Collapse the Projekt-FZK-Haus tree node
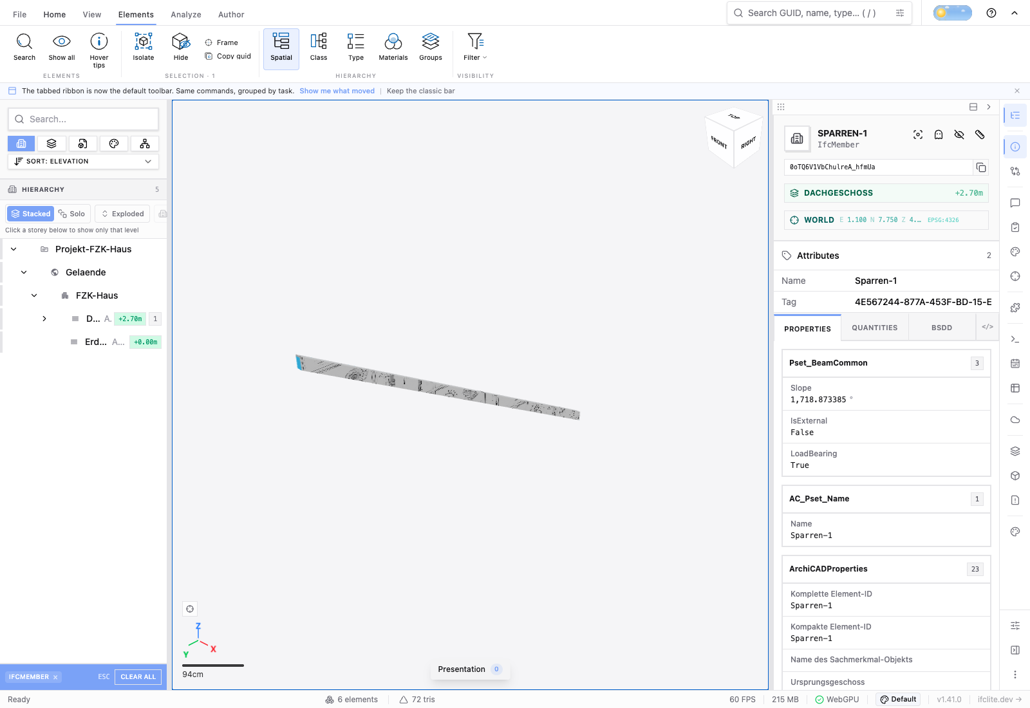 (x=14, y=249)
